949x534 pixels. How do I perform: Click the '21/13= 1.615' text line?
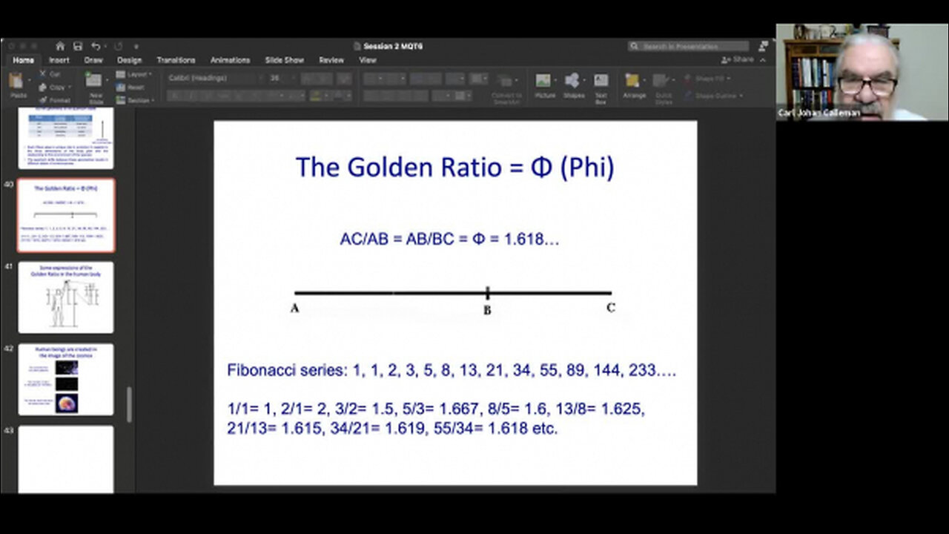pyautogui.click(x=392, y=428)
